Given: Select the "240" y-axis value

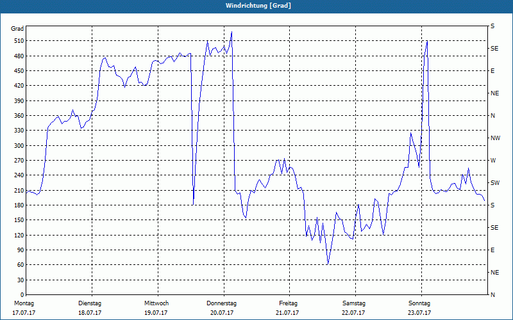Looking at the screenshot, I should 19,175.
